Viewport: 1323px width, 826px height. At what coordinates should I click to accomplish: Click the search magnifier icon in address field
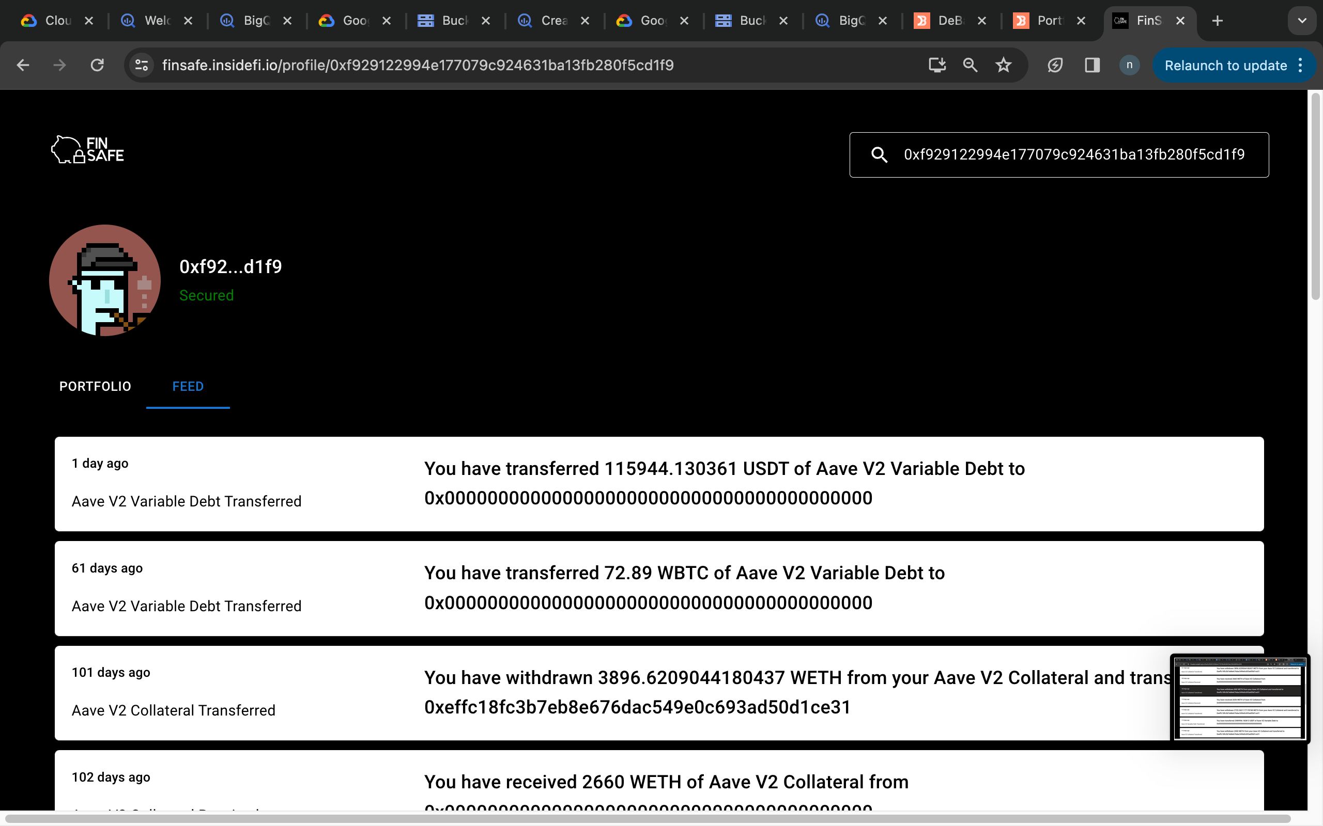pyautogui.click(x=879, y=154)
